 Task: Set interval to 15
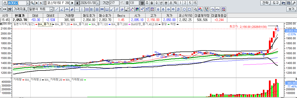coord(195,3)
